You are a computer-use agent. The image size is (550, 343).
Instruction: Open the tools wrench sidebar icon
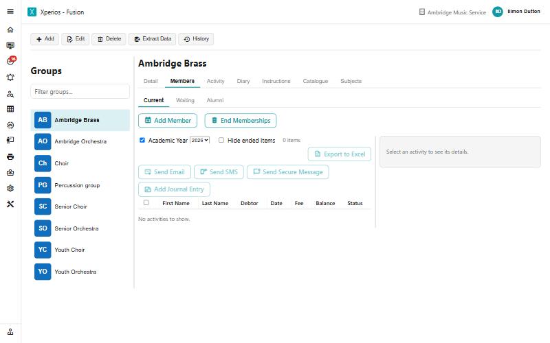tap(10, 204)
